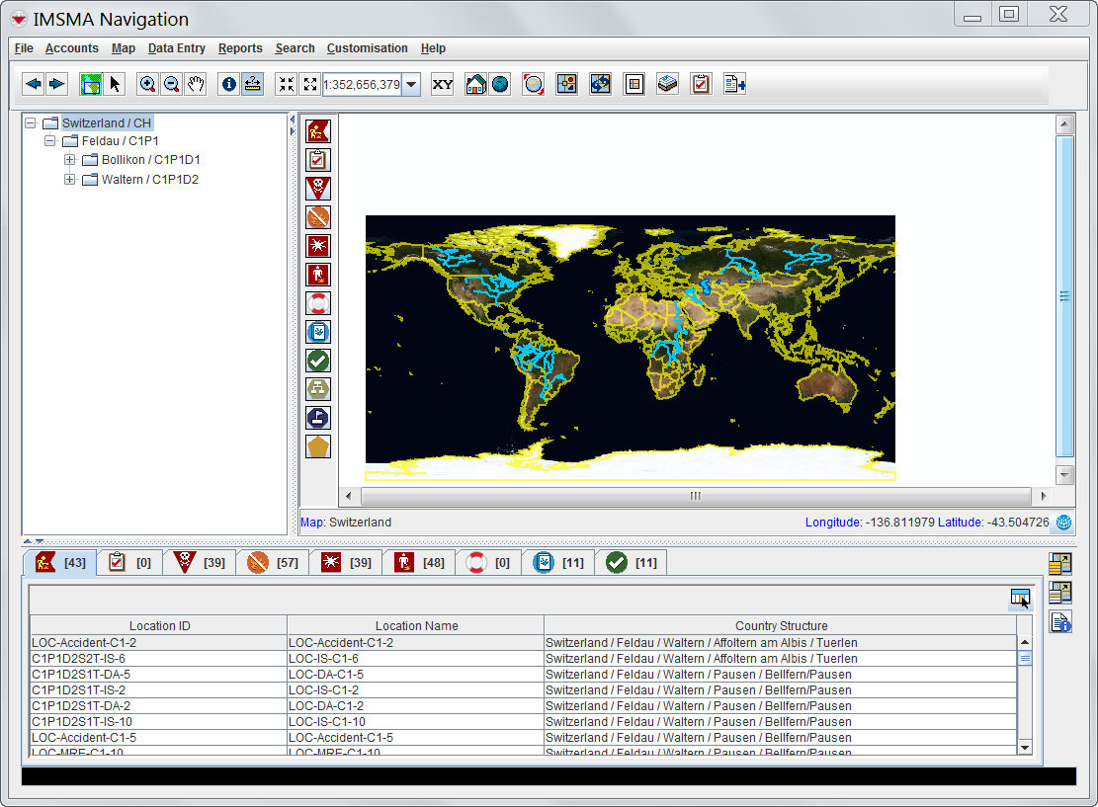Click the house home-view map icon

[475, 84]
